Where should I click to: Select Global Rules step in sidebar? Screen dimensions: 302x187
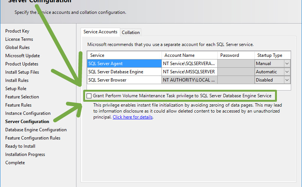[x=17, y=47]
